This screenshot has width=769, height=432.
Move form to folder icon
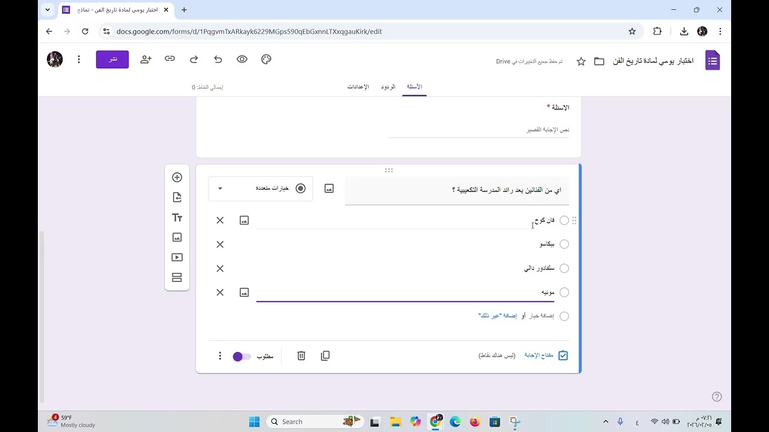pos(599,61)
